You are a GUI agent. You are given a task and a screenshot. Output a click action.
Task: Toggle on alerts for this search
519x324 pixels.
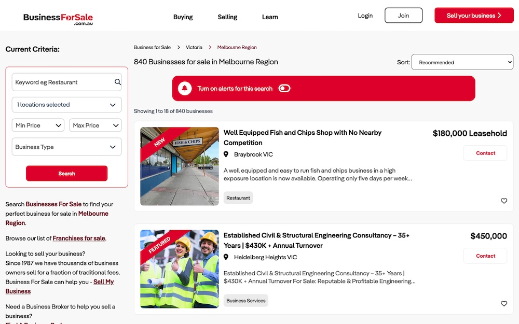284,89
